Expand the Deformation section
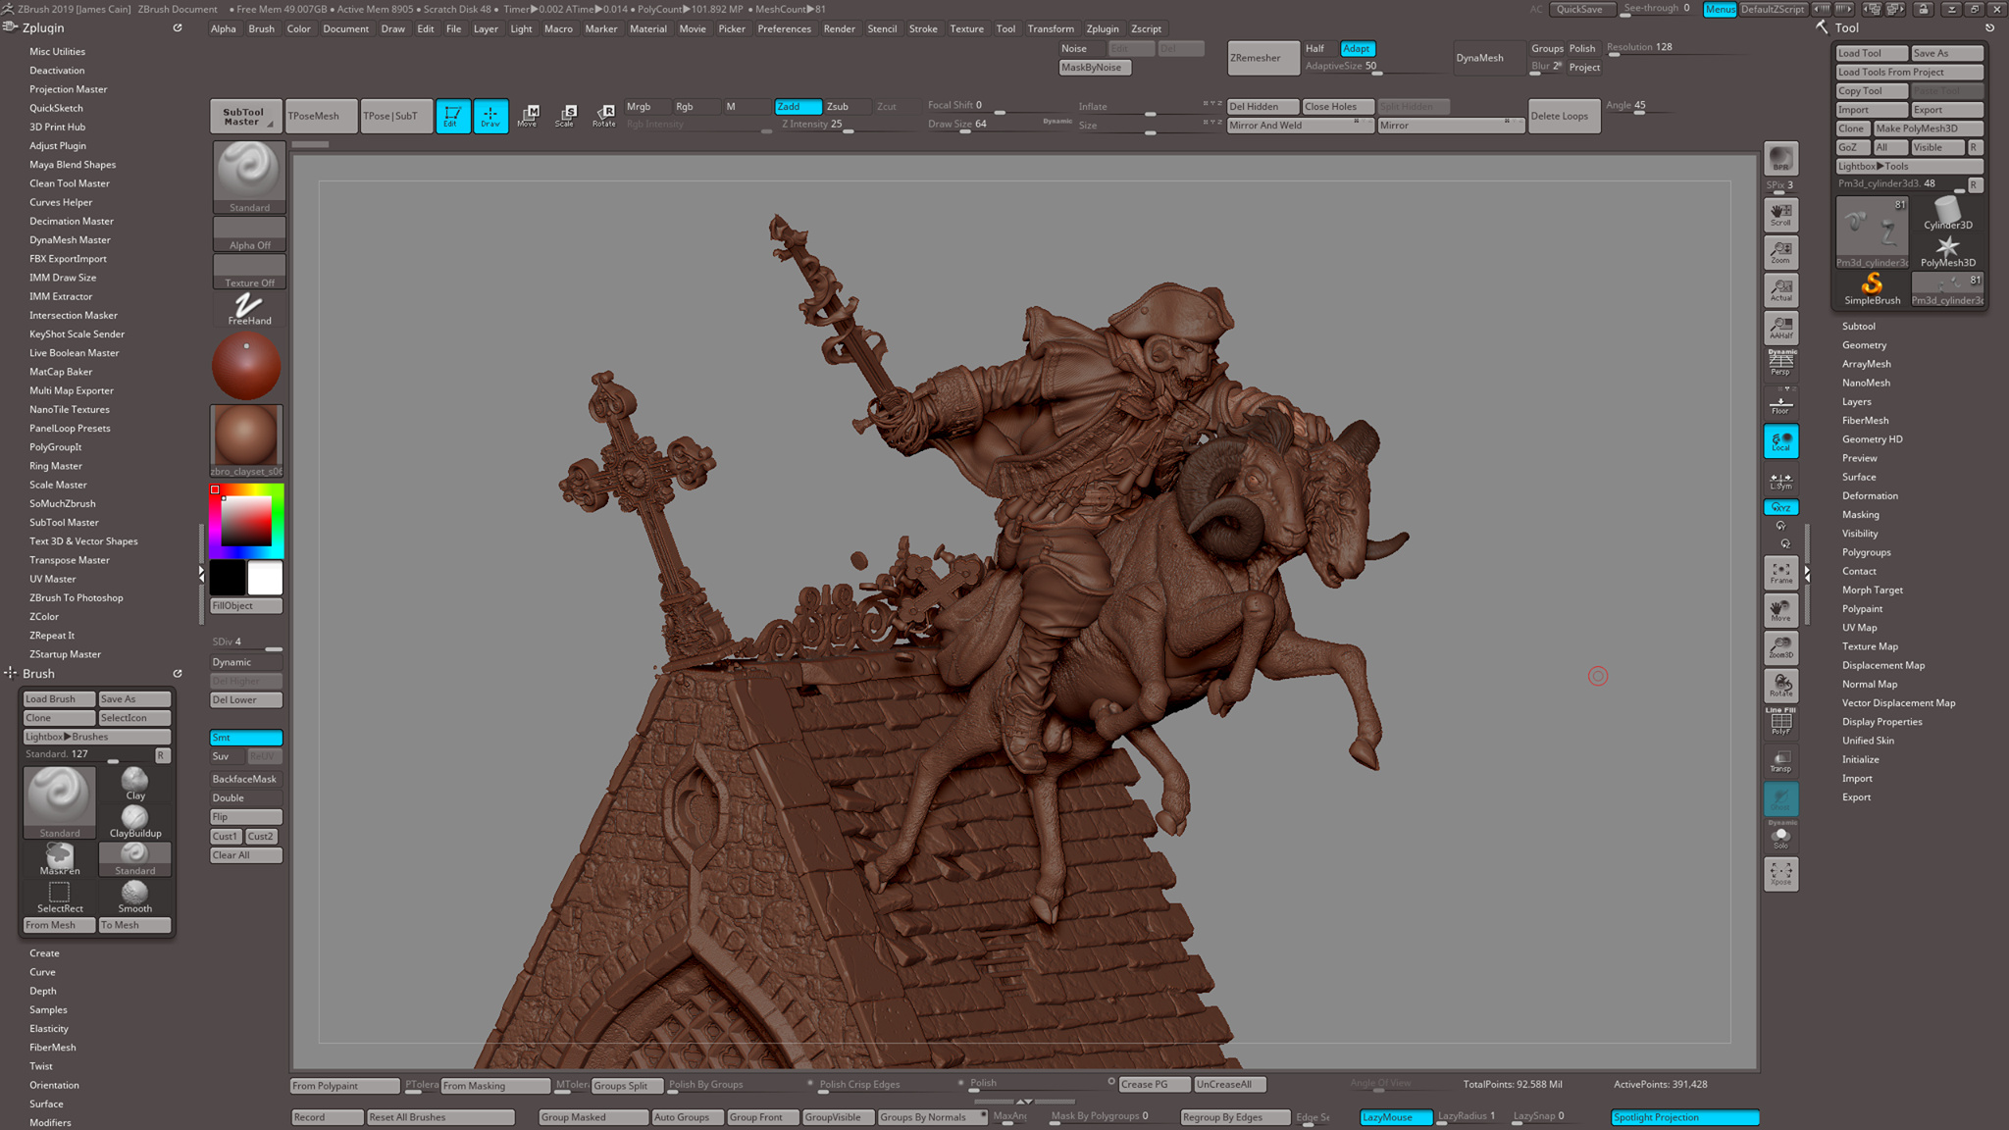Viewport: 2009px width, 1130px height. (1870, 495)
